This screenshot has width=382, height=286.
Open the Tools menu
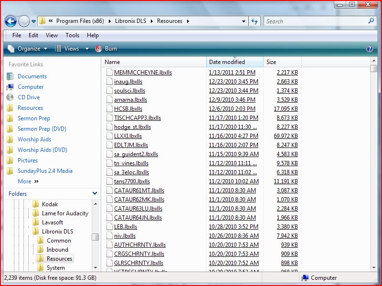(73, 35)
